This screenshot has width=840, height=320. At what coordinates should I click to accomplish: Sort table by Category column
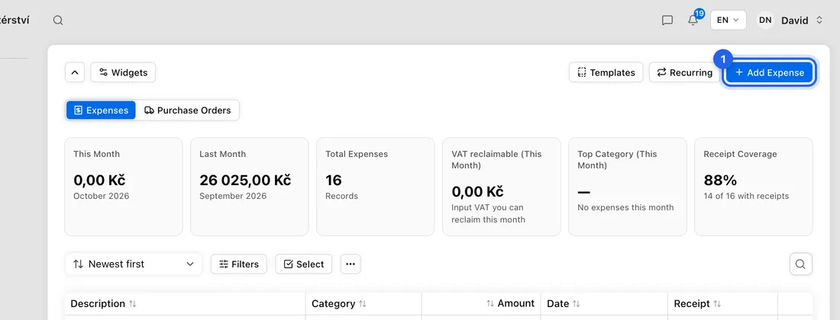pyautogui.click(x=339, y=303)
